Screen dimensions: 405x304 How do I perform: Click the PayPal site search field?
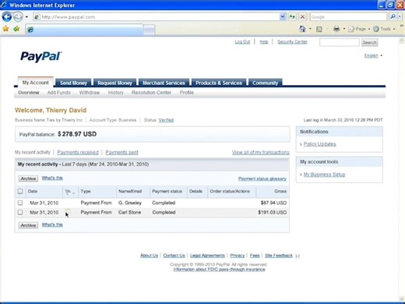point(340,42)
